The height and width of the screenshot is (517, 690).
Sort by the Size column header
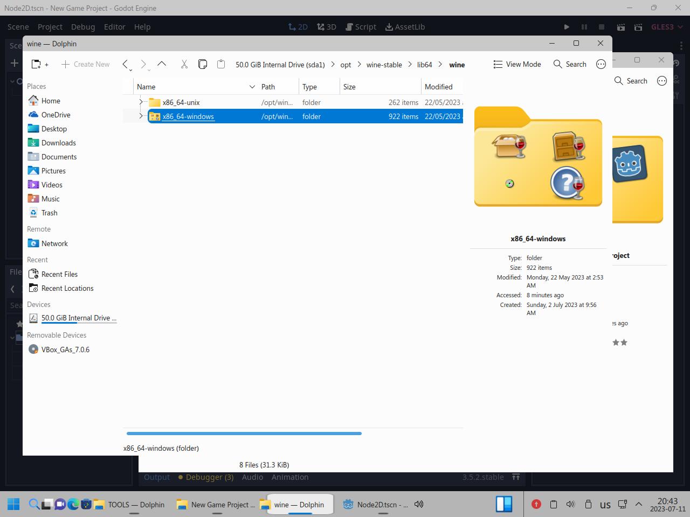click(x=381, y=87)
